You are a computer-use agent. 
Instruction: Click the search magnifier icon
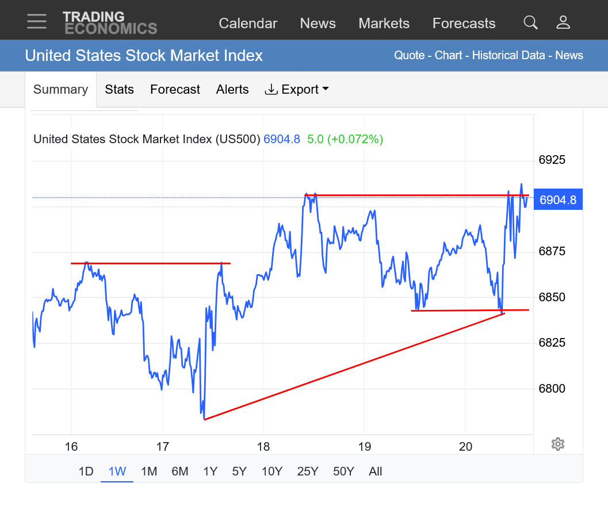click(530, 22)
